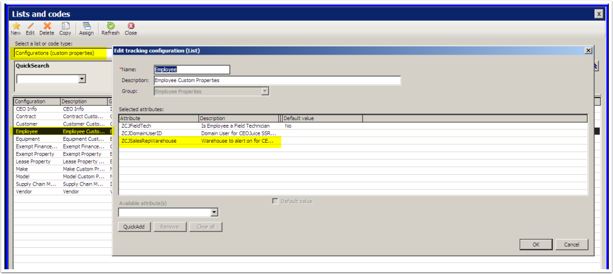
Task: Click the Close toolbar icon
Action: [x=131, y=26]
